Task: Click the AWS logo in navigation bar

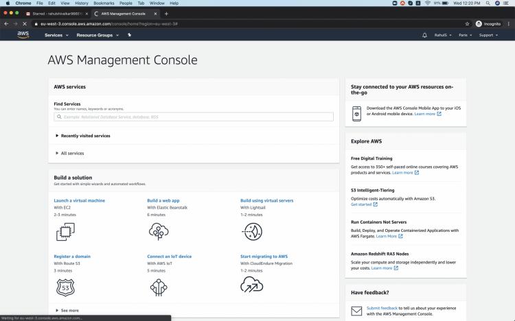Action: click(x=23, y=34)
